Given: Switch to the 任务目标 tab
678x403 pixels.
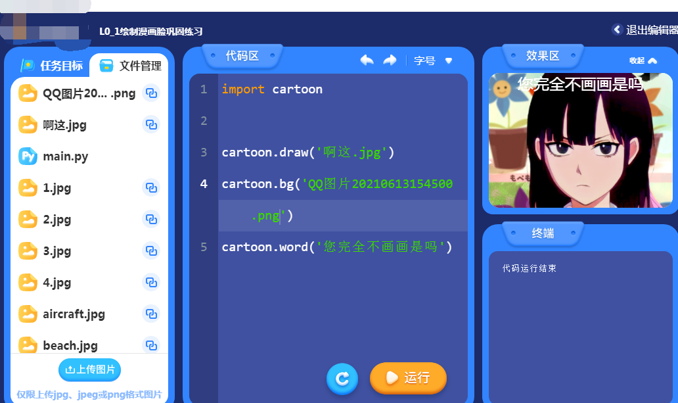Looking at the screenshot, I should (51, 66).
